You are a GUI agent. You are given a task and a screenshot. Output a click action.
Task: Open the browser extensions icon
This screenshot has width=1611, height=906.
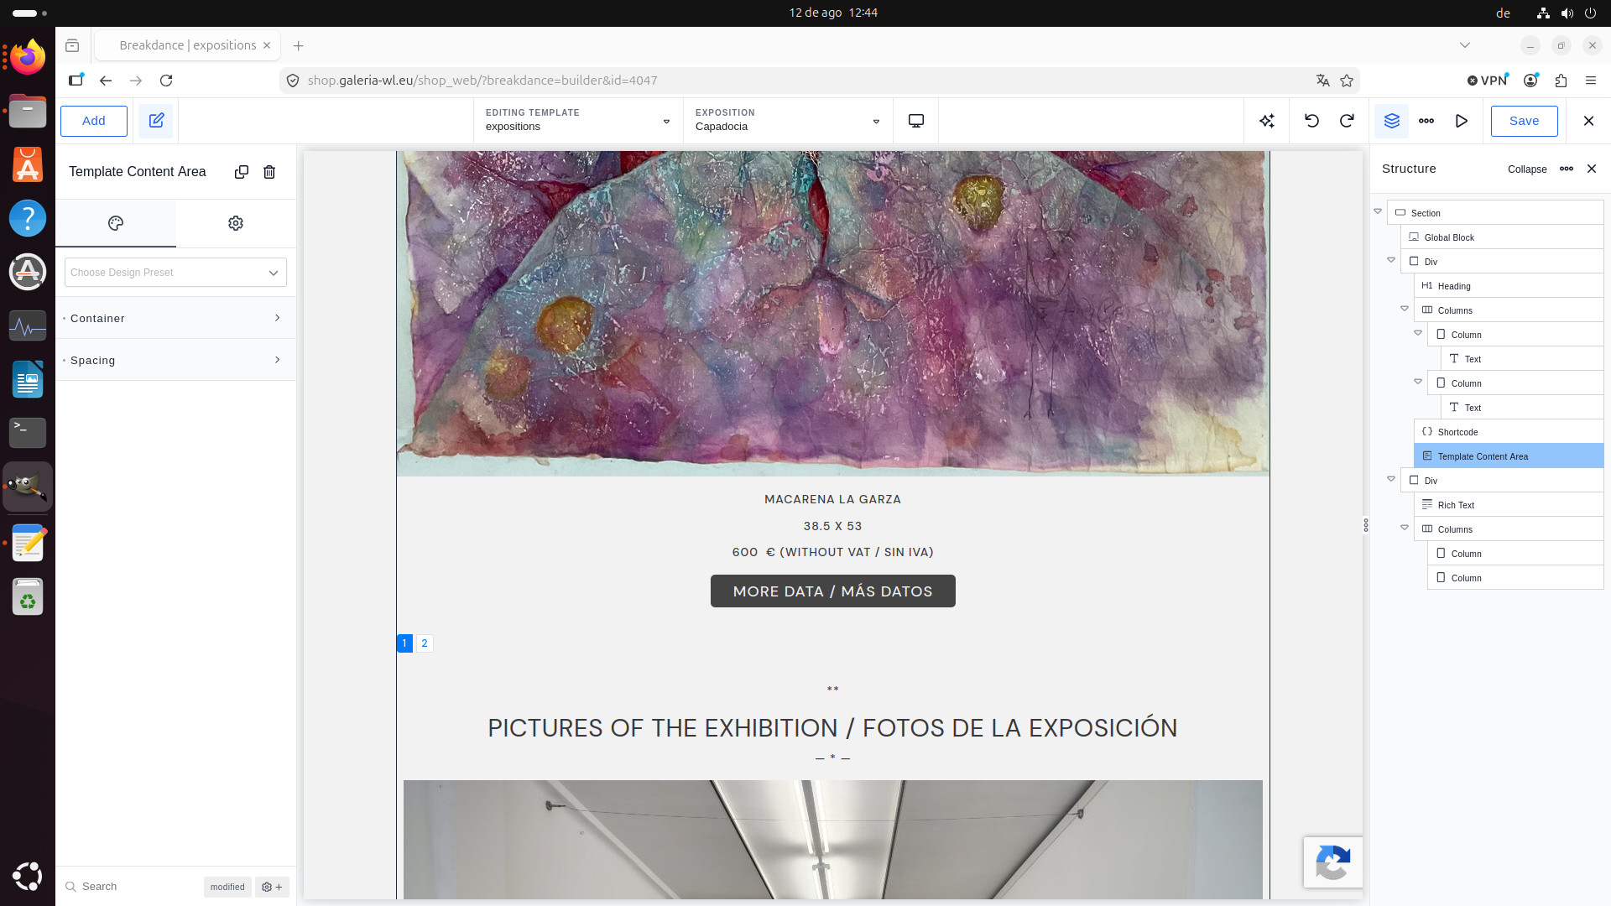point(1561,81)
